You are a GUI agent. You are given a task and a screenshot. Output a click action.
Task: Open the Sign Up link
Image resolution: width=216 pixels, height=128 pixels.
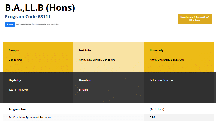click(34, 24)
